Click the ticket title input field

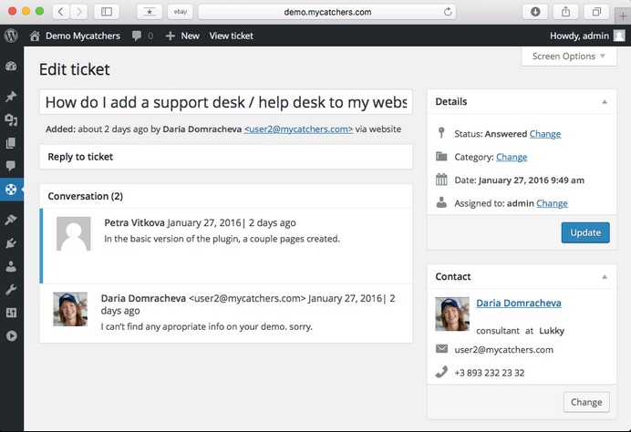pos(226,102)
